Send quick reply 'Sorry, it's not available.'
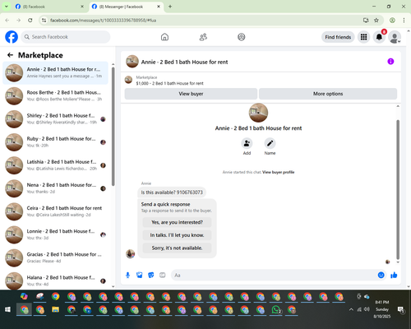411x329 pixels. click(x=177, y=248)
